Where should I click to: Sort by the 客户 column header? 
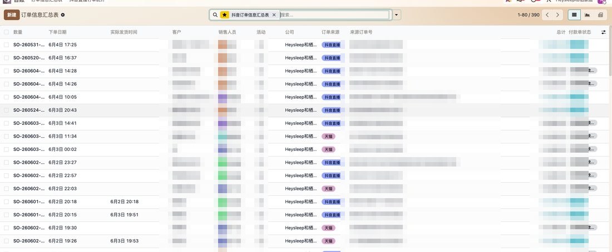pyautogui.click(x=177, y=32)
